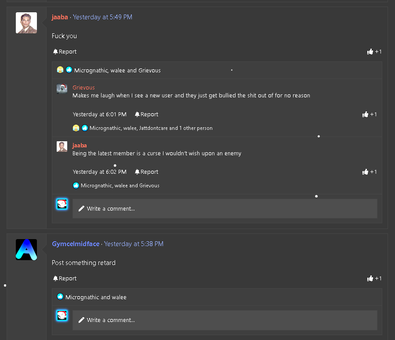The image size is (395, 340).
Task: Open timestamp Yesterday at 5:49 PM
Action: pyautogui.click(x=102, y=17)
